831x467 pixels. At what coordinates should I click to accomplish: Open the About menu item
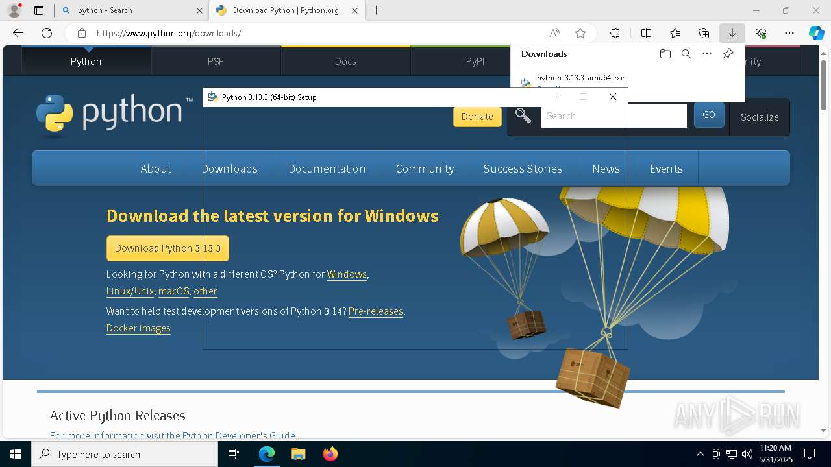coord(156,169)
